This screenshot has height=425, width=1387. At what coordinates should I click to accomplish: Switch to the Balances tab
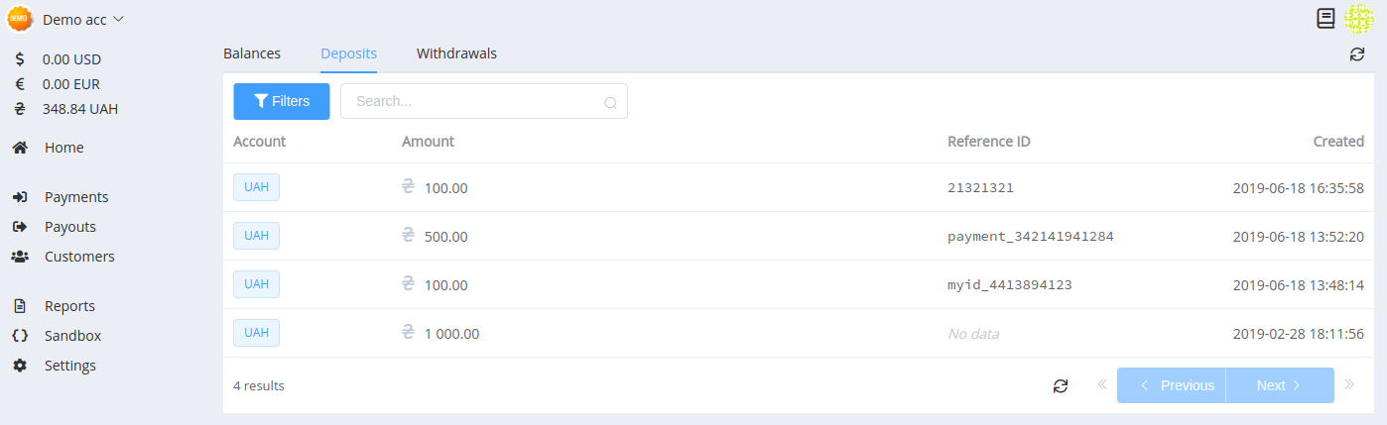(252, 53)
